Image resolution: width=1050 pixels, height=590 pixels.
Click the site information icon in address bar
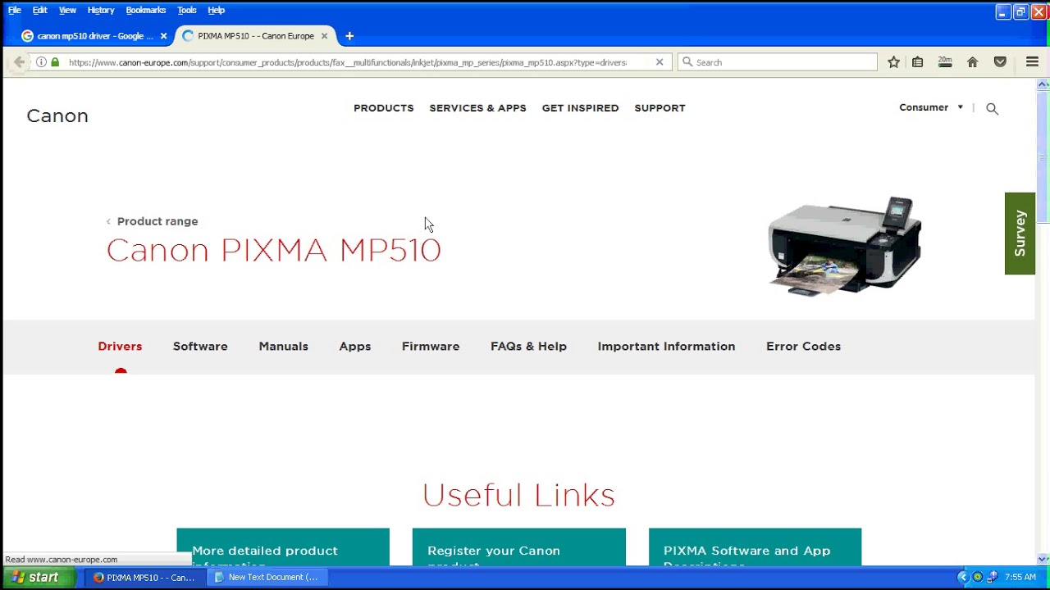(41, 62)
